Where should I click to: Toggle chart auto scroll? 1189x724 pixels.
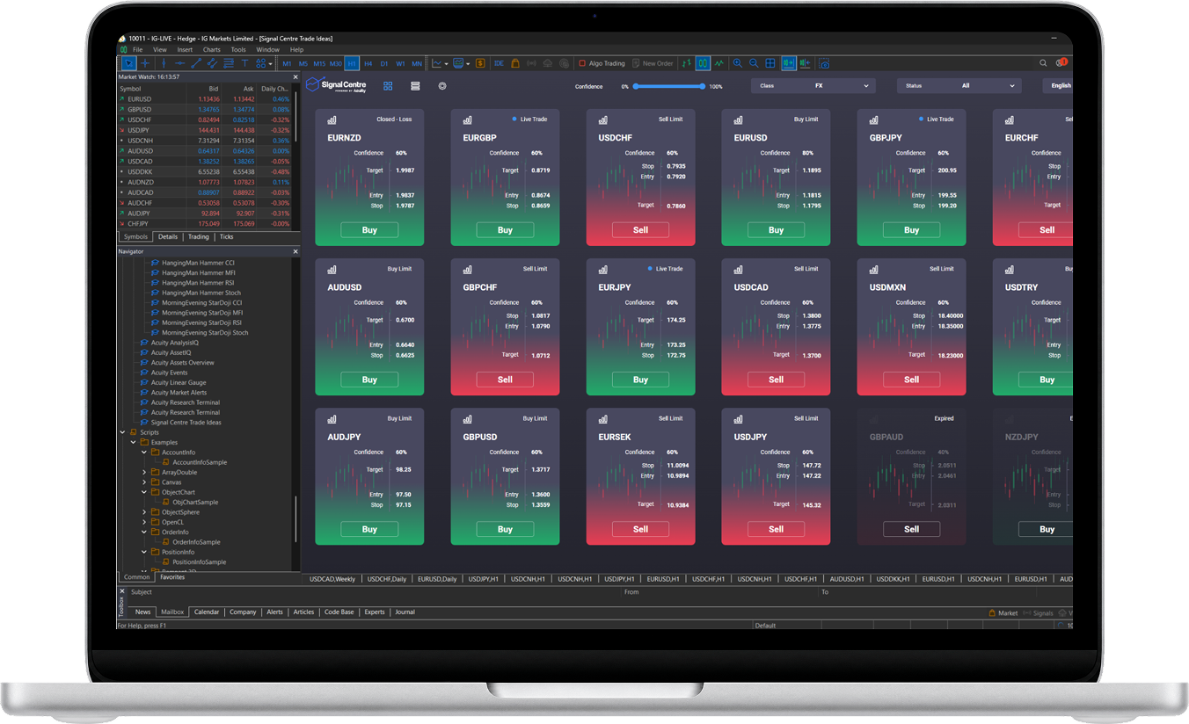coord(789,63)
